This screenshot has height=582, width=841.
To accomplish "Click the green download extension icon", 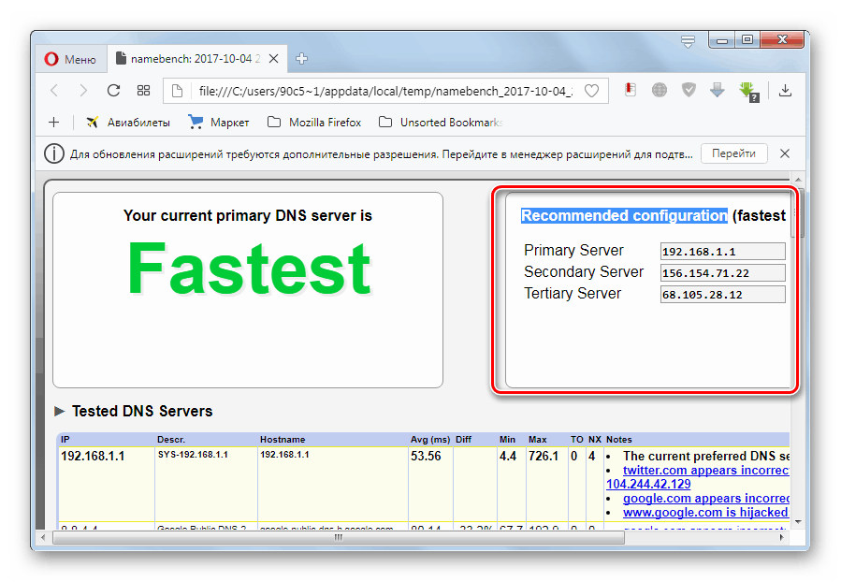I will coord(748,91).
